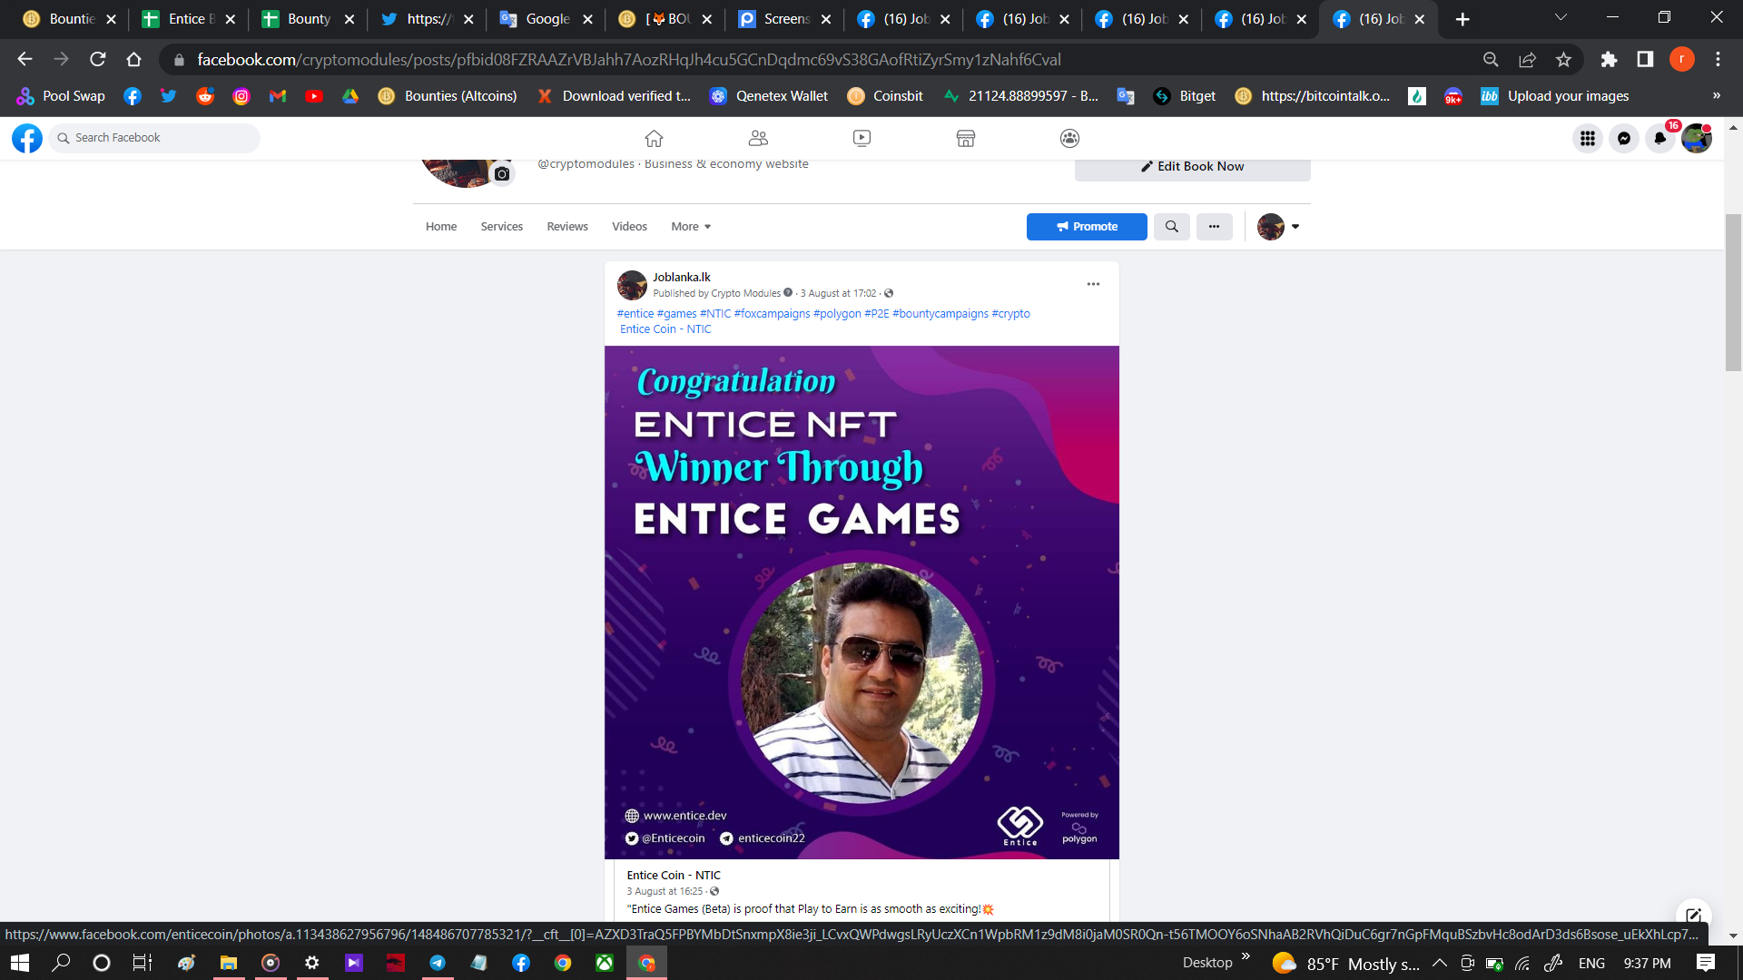Click the #foxcampaigns hashtag link
Screen dimensions: 1743x980
(x=772, y=313)
